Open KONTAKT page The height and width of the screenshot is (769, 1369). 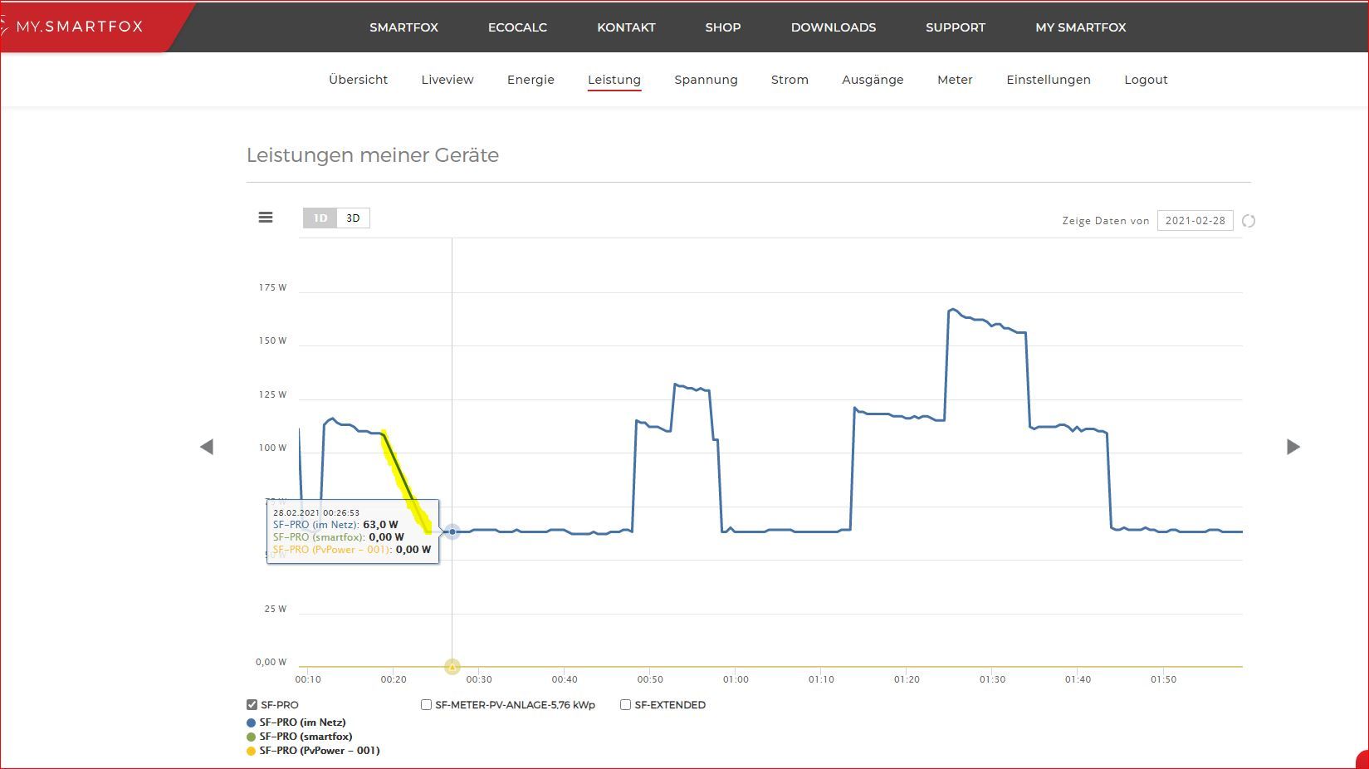(x=626, y=27)
